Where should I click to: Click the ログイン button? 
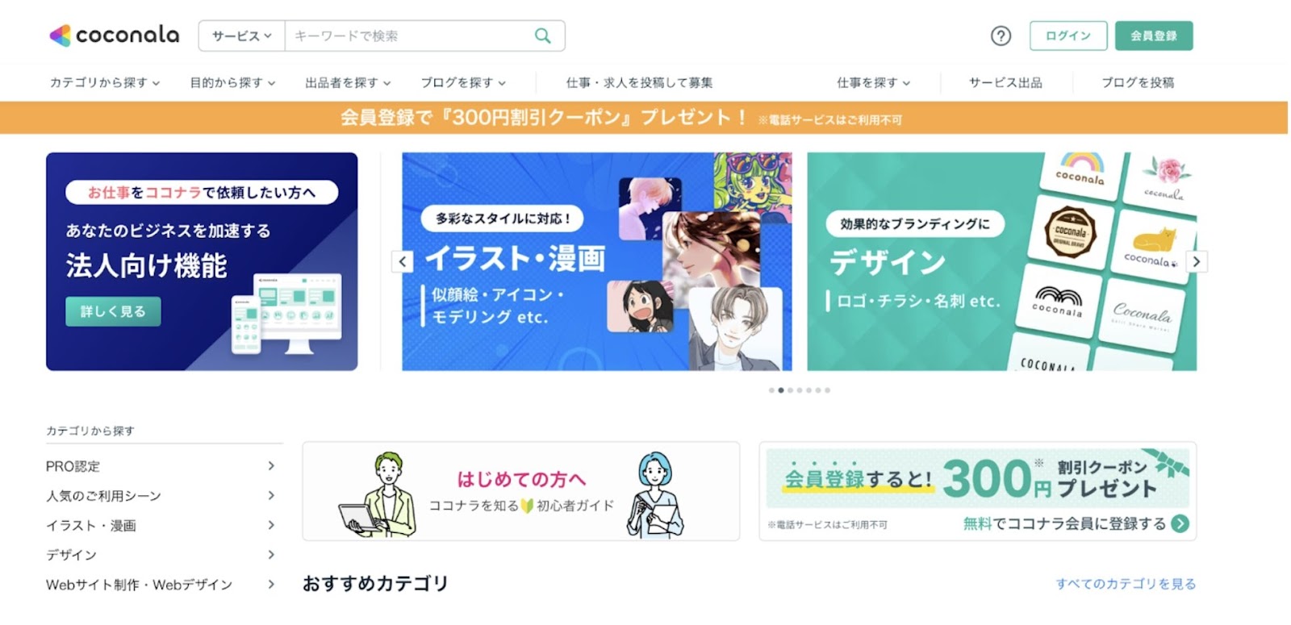tap(1068, 35)
